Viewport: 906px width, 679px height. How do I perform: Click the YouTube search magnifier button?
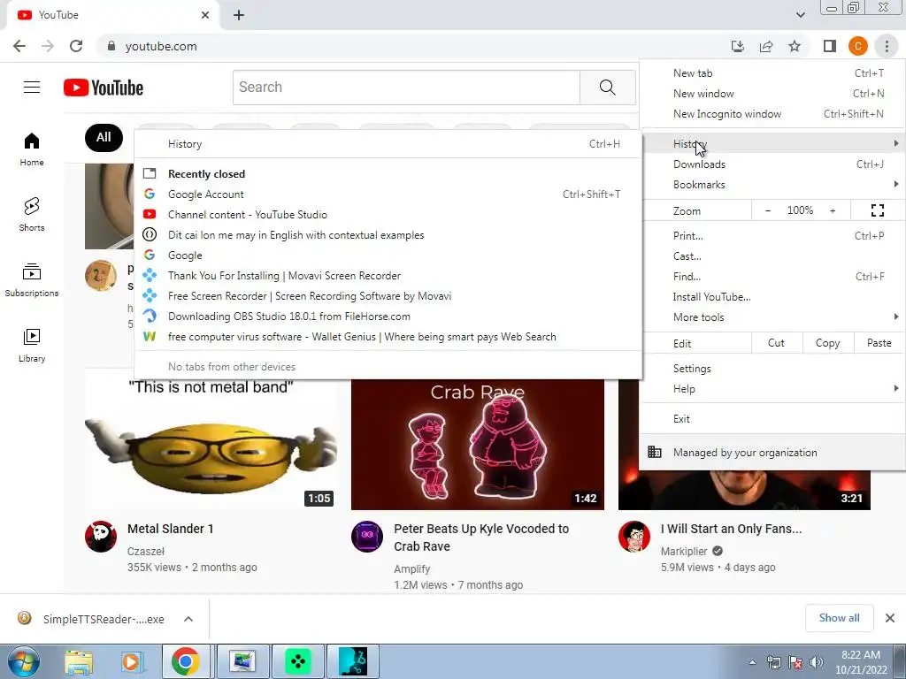[607, 88]
